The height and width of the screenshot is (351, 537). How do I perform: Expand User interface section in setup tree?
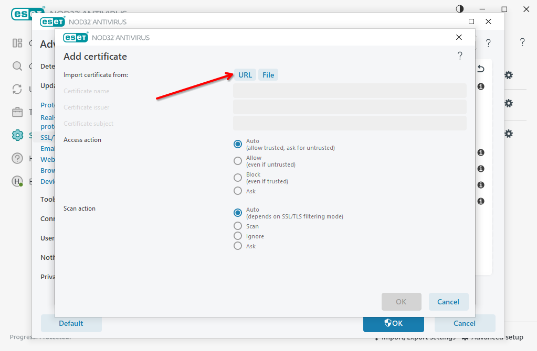pyautogui.click(x=48, y=238)
